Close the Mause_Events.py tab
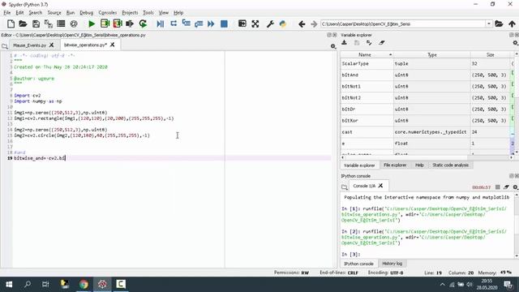This screenshot has height=292, width=519. pyautogui.click(x=52, y=45)
